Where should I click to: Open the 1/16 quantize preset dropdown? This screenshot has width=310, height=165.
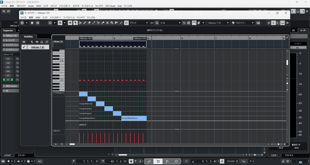(x=170, y=23)
